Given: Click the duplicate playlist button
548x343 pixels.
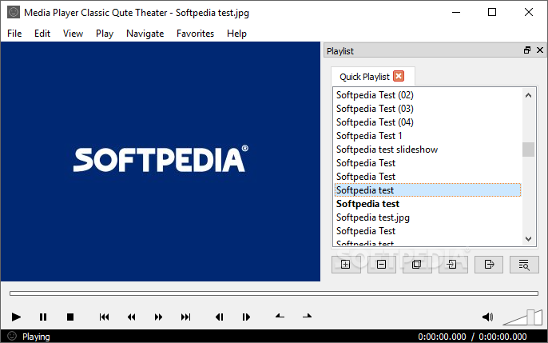Looking at the screenshot, I should (417, 265).
